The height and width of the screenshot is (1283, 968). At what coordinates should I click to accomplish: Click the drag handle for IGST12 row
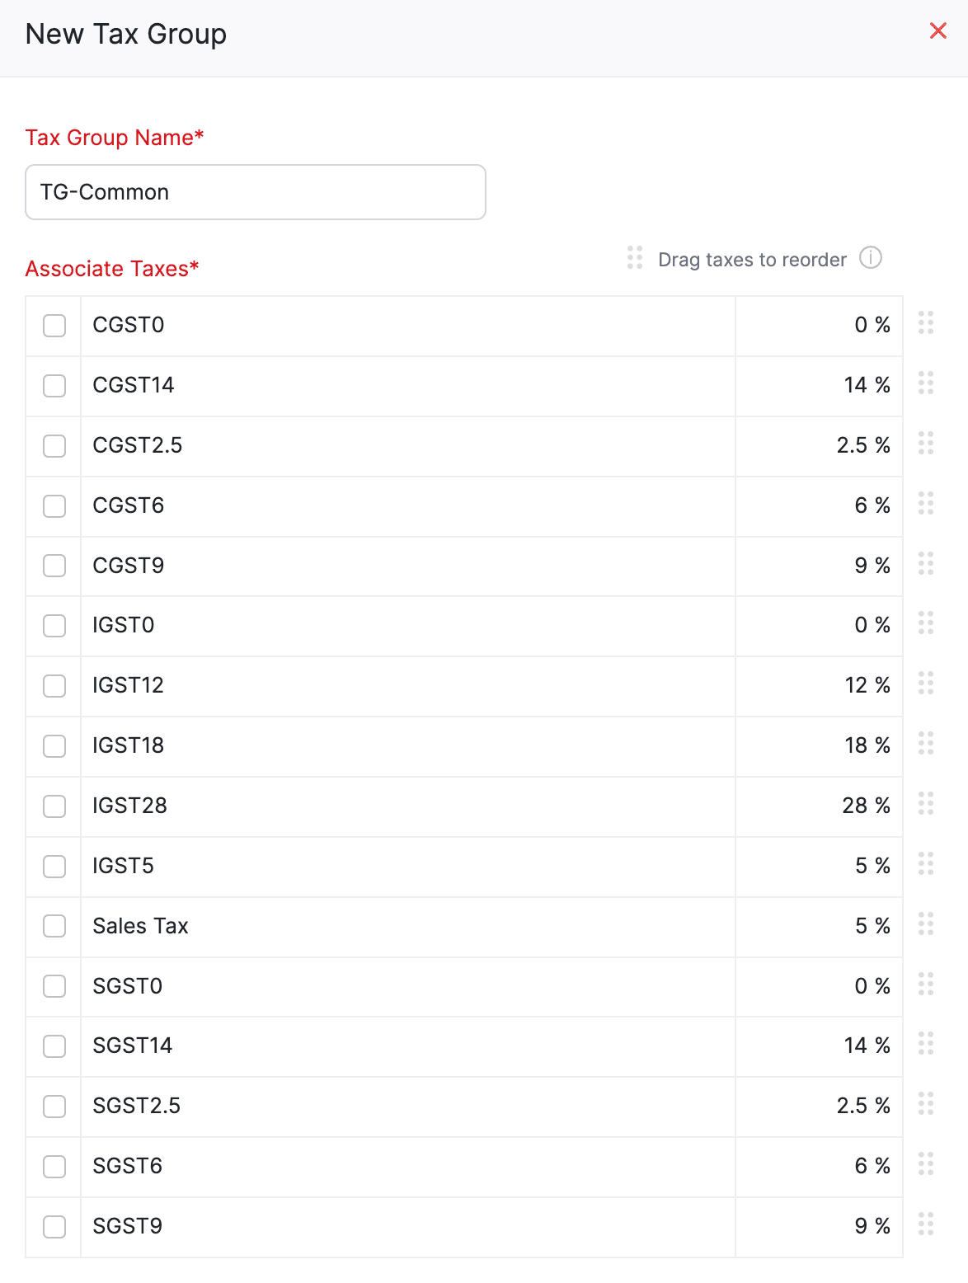[926, 683]
